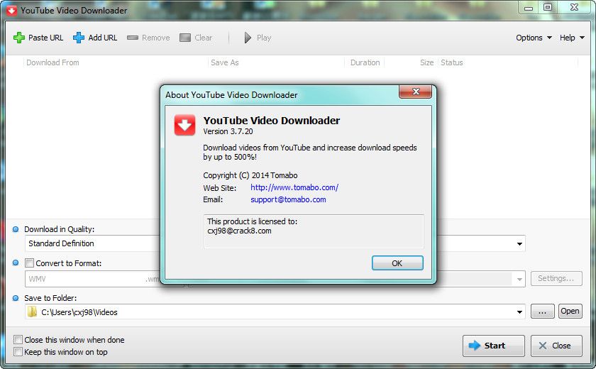Click the blue bullet beside Download in Quality
The image size is (596, 369).
pos(16,229)
